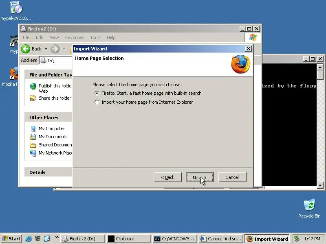
Task: Open the Forward history dropdown arrow
Action: point(64,49)
